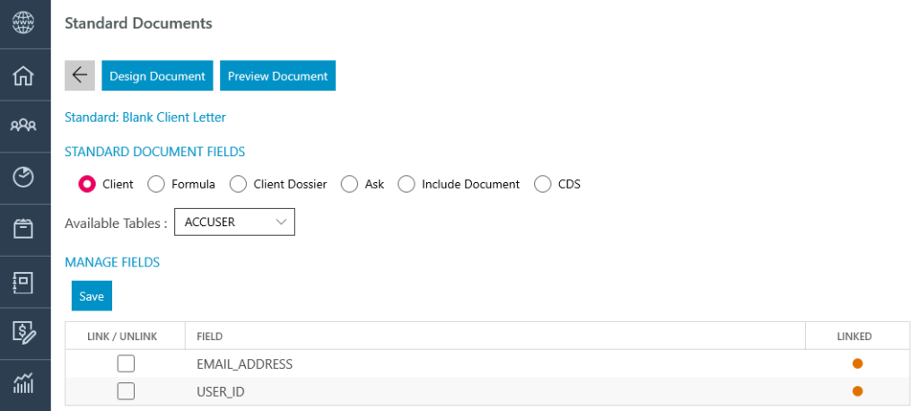This screenshot has height=411, width=919.
Task: Save the managed fields
Action: pos(92,295)
